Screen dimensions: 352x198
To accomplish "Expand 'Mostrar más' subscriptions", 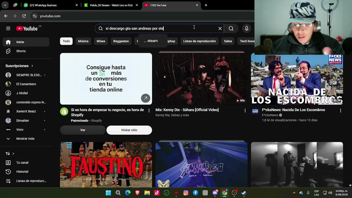I will (x=26, y=139).
